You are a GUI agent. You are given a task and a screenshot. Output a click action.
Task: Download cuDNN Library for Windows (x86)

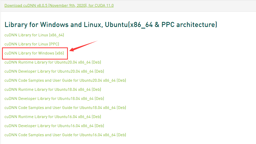click(34, 53)
